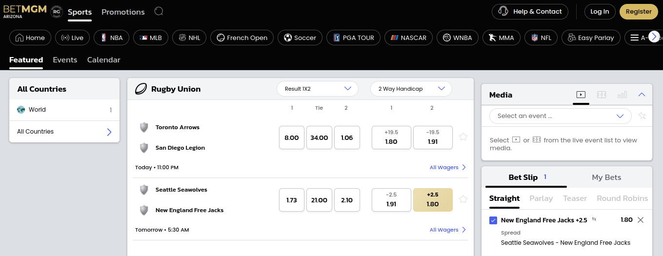Select World in countries list
663x256 pixels.
(64, 110)
